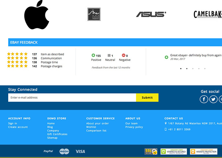Open the Sitemap link
The width and height of the screenshot is (222, 158).
pyautogui.click(x=52, y=138)
